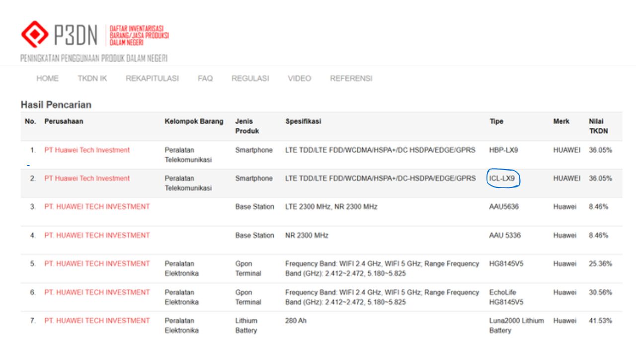Image resolution: width=636 pixels, height=358 pixels.
Task: Open REFERENSI from the navigation bar
Action: coord(351,79)
